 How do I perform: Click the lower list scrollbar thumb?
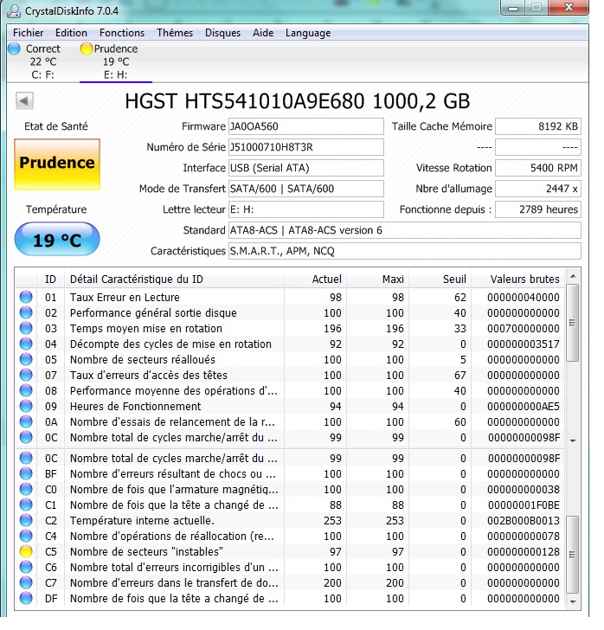[573, 555]
